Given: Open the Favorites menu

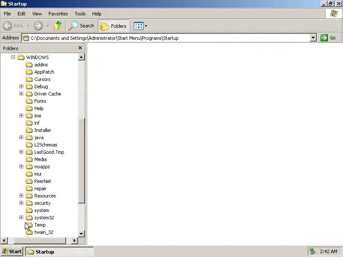Looking at the screenshot, I should pos(58,14).
